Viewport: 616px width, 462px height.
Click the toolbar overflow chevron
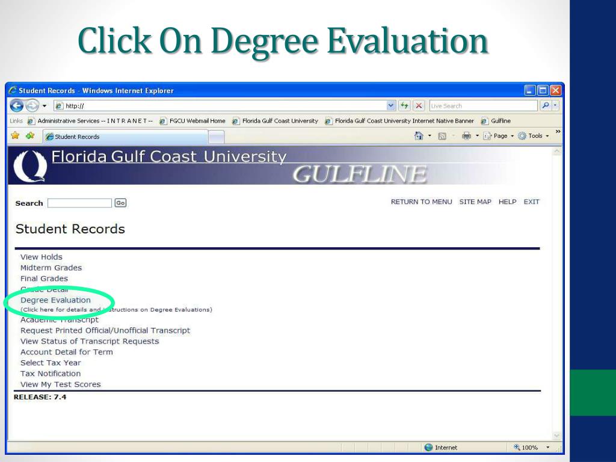(x=558, y=132)
